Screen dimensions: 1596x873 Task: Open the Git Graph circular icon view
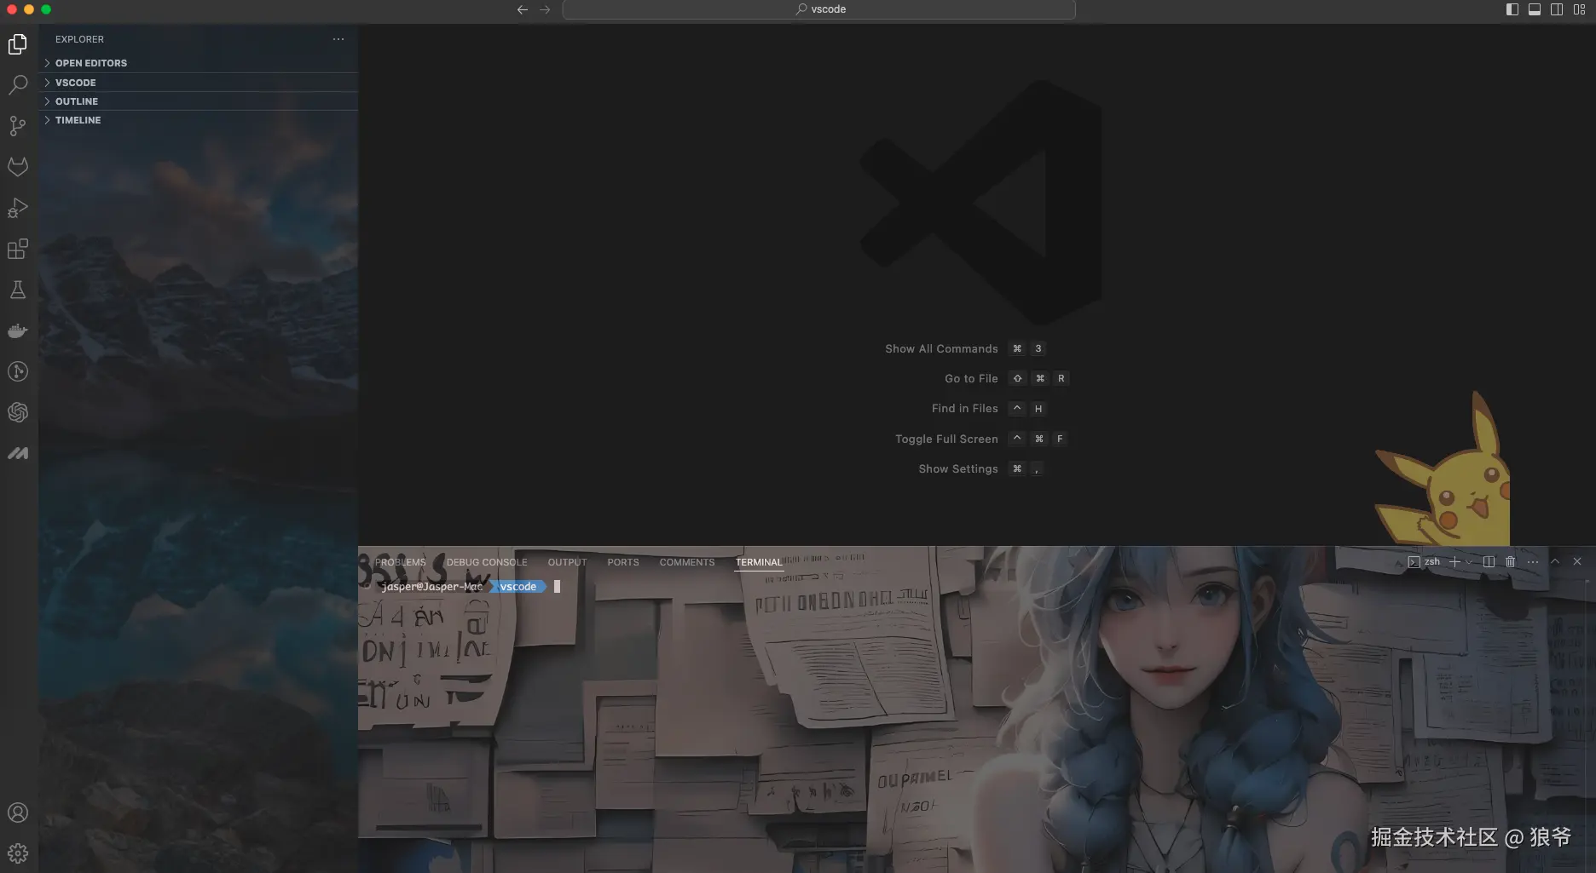pos(18,371)
